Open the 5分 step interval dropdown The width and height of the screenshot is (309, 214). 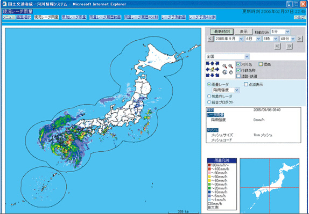(x=280, y=32)
